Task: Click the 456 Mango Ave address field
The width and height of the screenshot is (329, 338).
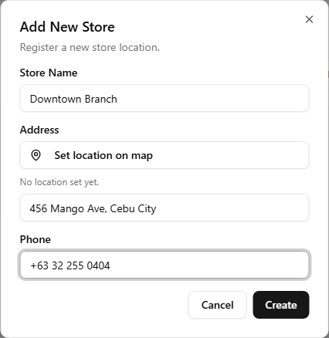Action: tap(164, 208)
